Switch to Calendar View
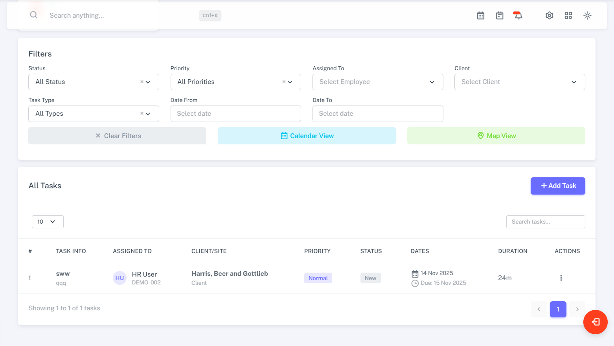Screen dimensions: 614x346 [307, 136]
